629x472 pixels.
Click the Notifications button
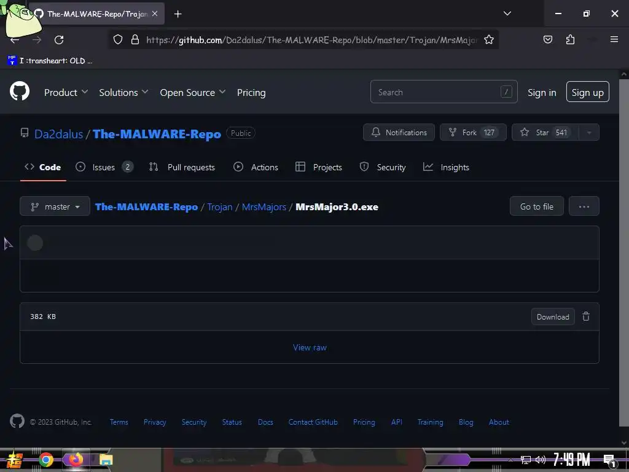click(x=399, y=133)
